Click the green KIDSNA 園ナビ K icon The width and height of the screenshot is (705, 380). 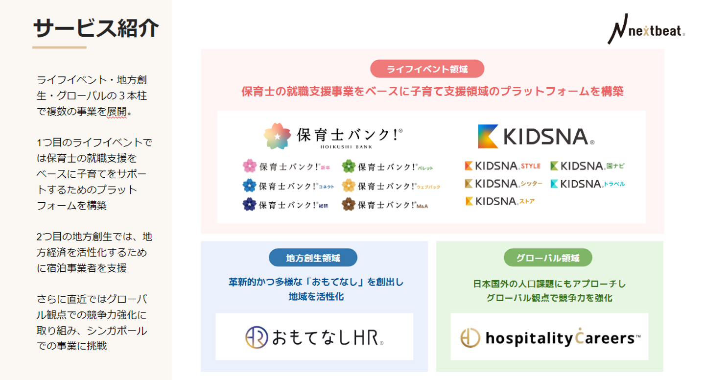pos(554,166)
